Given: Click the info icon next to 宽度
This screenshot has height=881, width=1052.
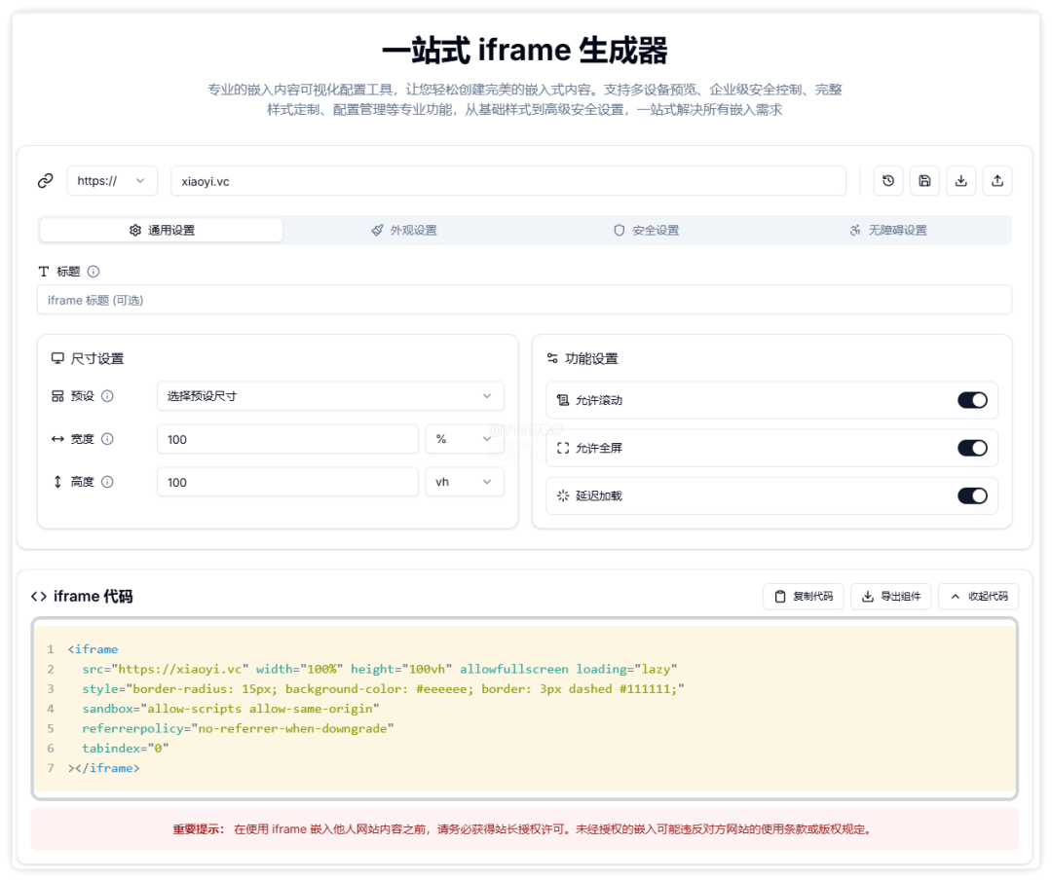Looking at the screenshot, I should pyautogui.click(x=107, y=439).
